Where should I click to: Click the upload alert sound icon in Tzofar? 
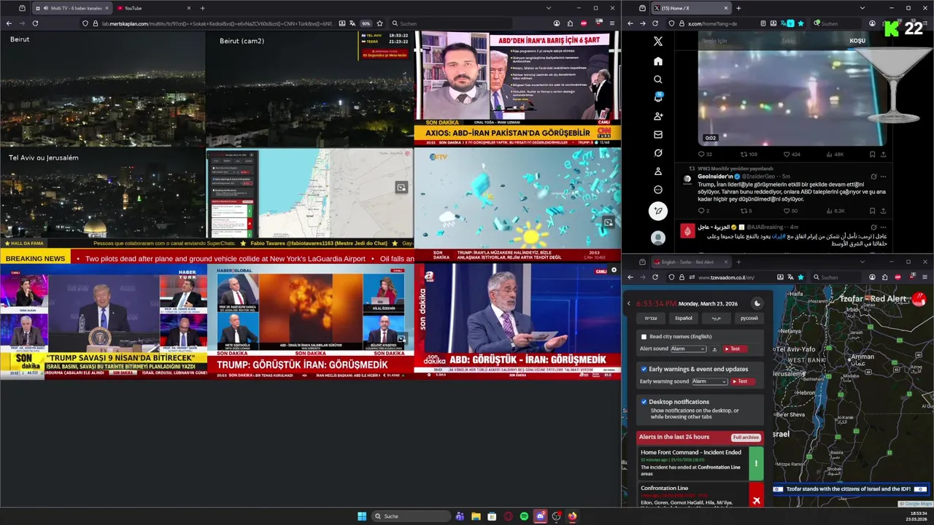pos(714,349)
